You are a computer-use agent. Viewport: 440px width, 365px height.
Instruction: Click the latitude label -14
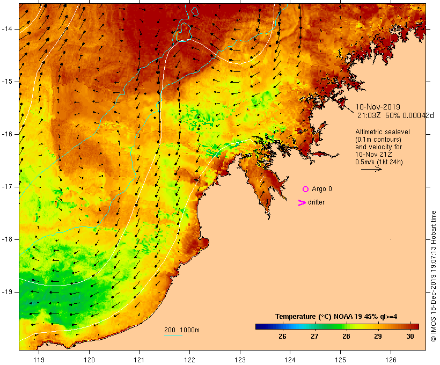point(7,29)
